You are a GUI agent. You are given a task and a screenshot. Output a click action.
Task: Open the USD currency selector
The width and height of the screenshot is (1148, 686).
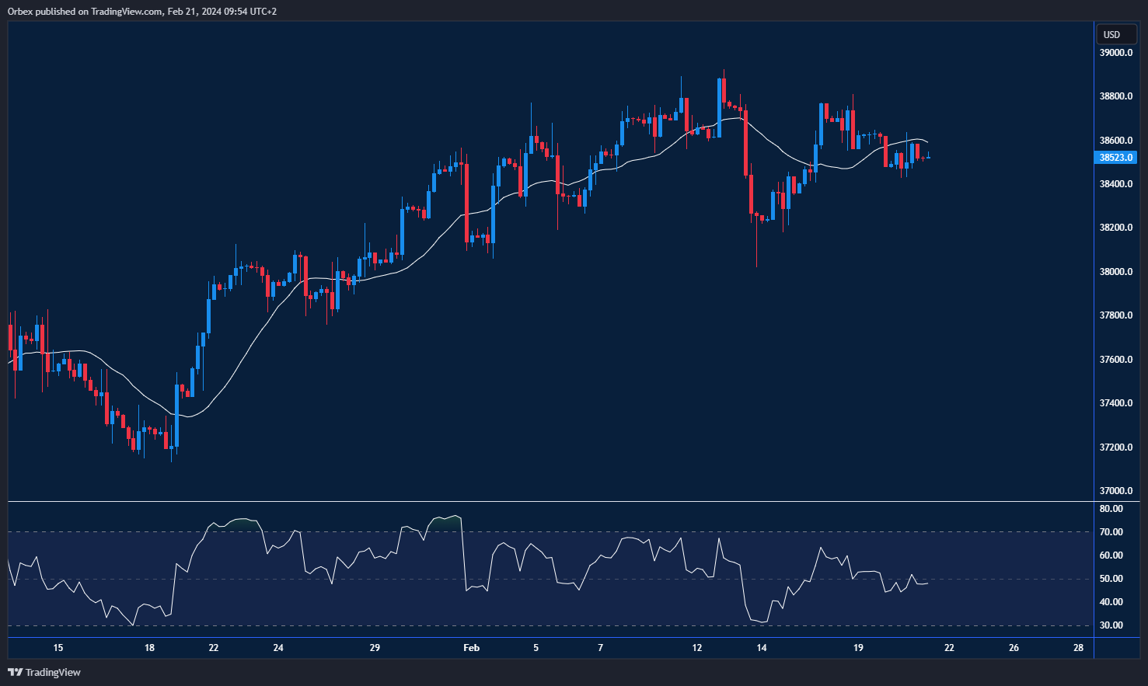coord(1112,34)
